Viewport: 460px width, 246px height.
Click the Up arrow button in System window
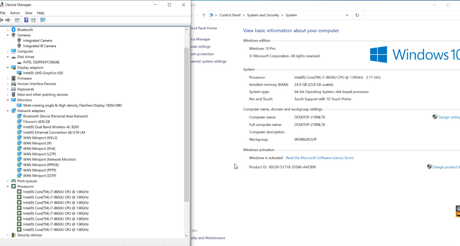point(204,15)
